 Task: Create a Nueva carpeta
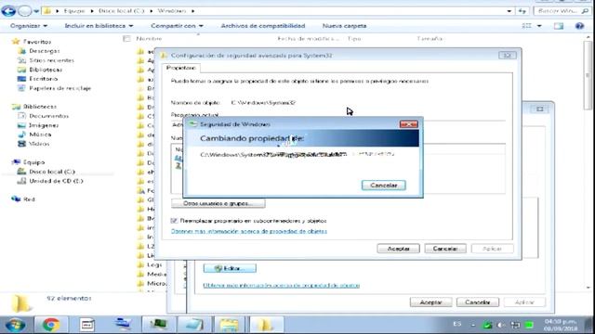tap(344, 26)
